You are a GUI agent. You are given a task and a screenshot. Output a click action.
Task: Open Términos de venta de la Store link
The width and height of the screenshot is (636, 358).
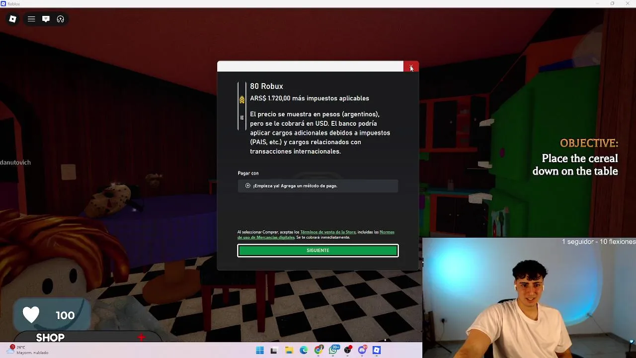[328, 232]
